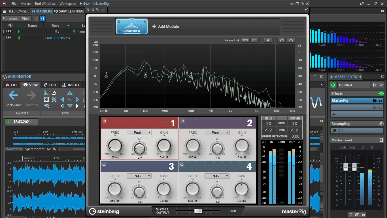Open the Master Section preset field Untitled
Screen dimensions: 387x218
click(x=354, y=85)
